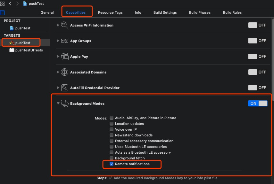Uncheck the Remote notifications checkbox
Image resolution: width=274 pixels, height=184 pixels.
click(x=112, y=164)
